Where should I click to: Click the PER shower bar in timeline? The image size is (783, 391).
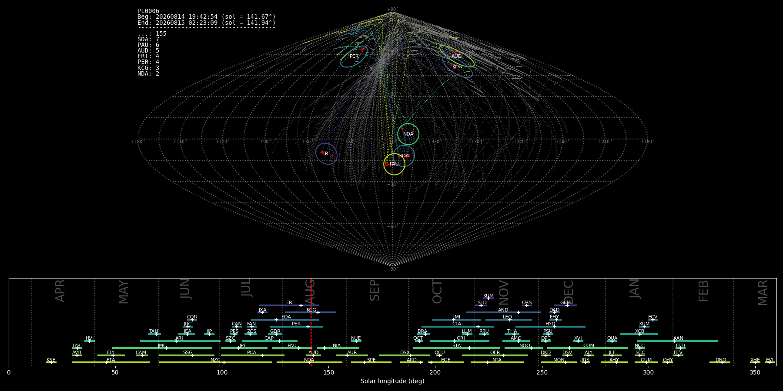(297, 327)
